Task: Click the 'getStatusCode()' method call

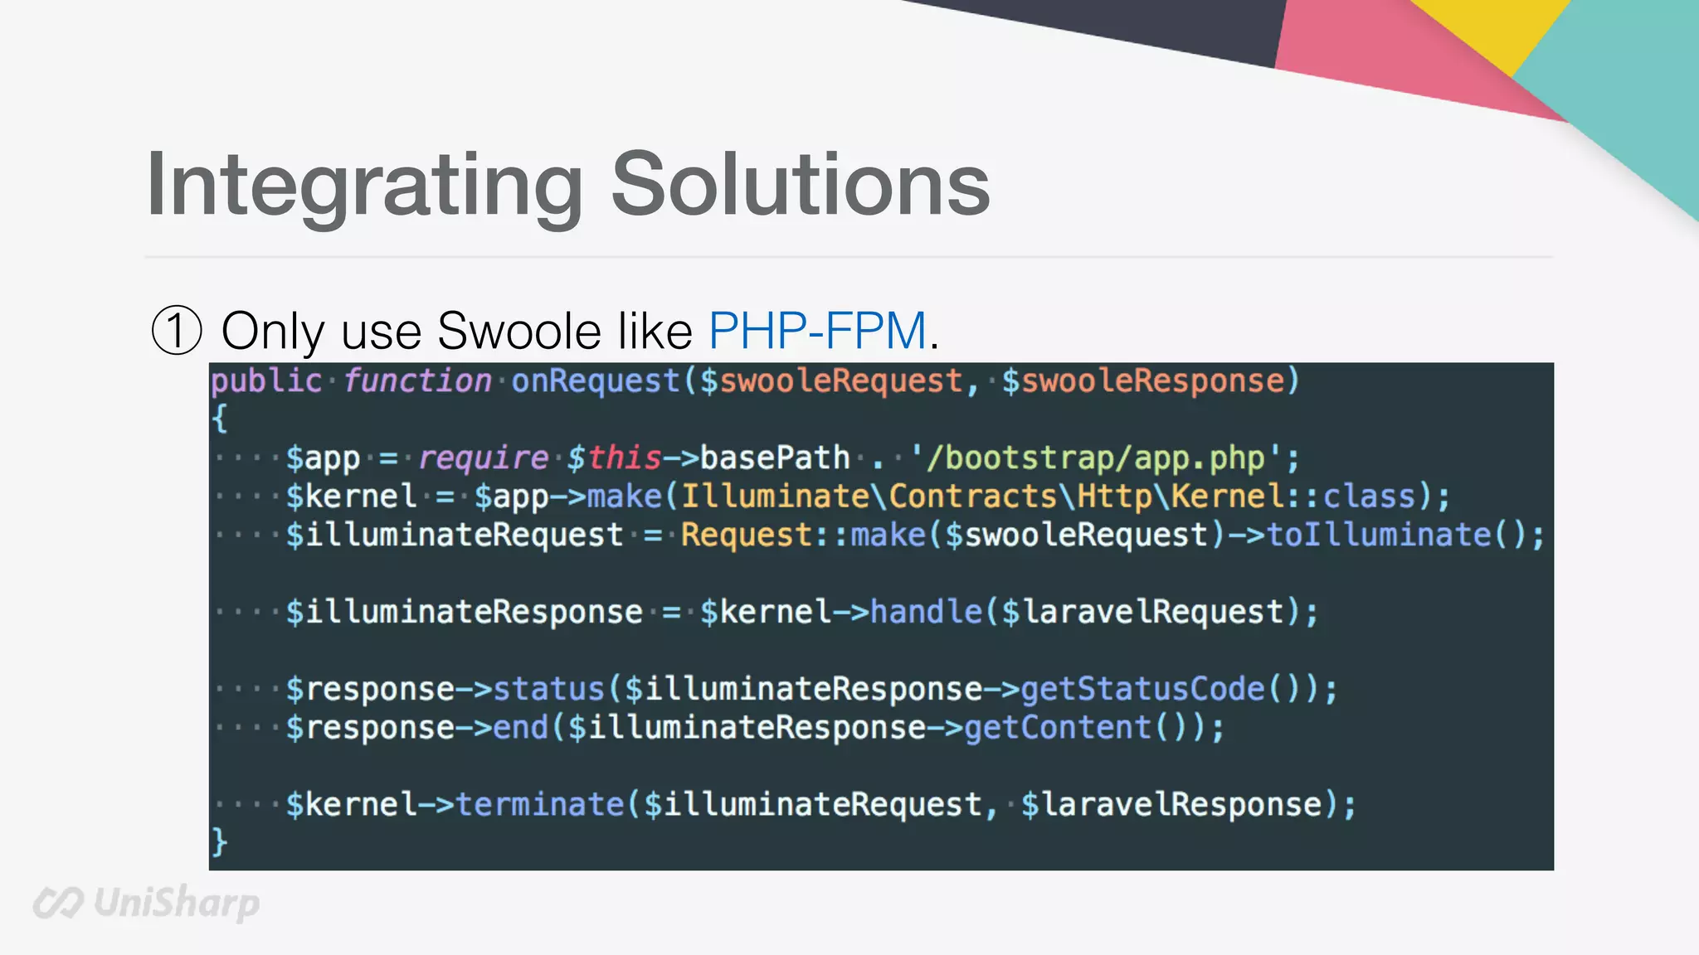Action: click(1161, 689)
